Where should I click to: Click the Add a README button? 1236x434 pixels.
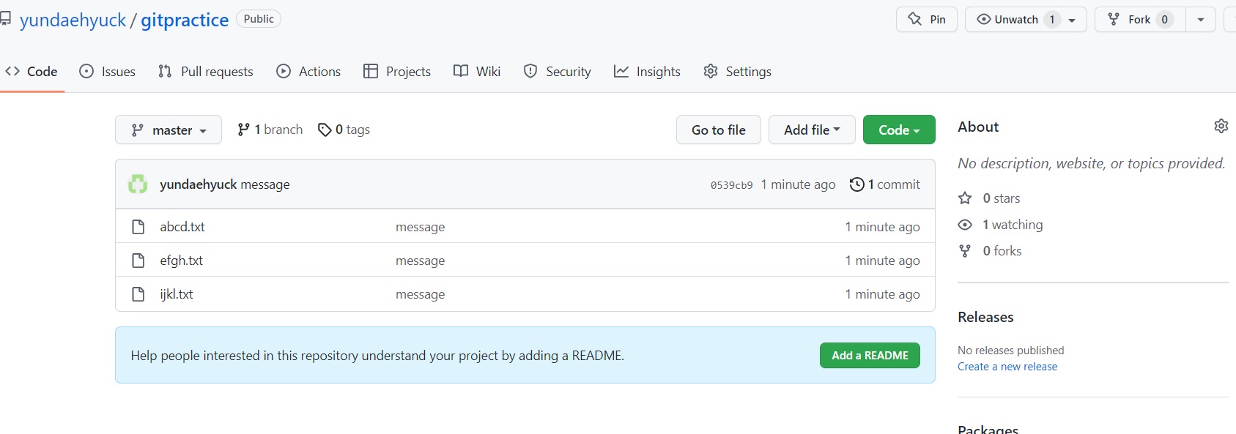click(870, 356)
